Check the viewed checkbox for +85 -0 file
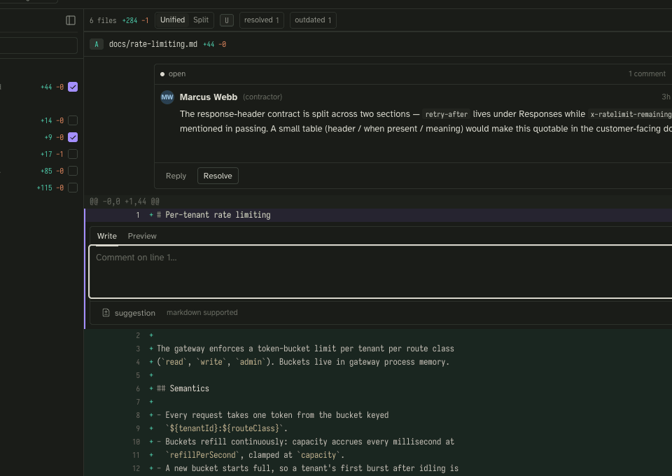The image size is (672, 476). [73, 171]
